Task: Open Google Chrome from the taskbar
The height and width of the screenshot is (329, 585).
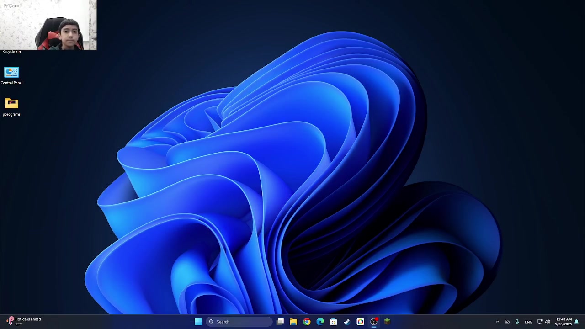Action: 307,322
